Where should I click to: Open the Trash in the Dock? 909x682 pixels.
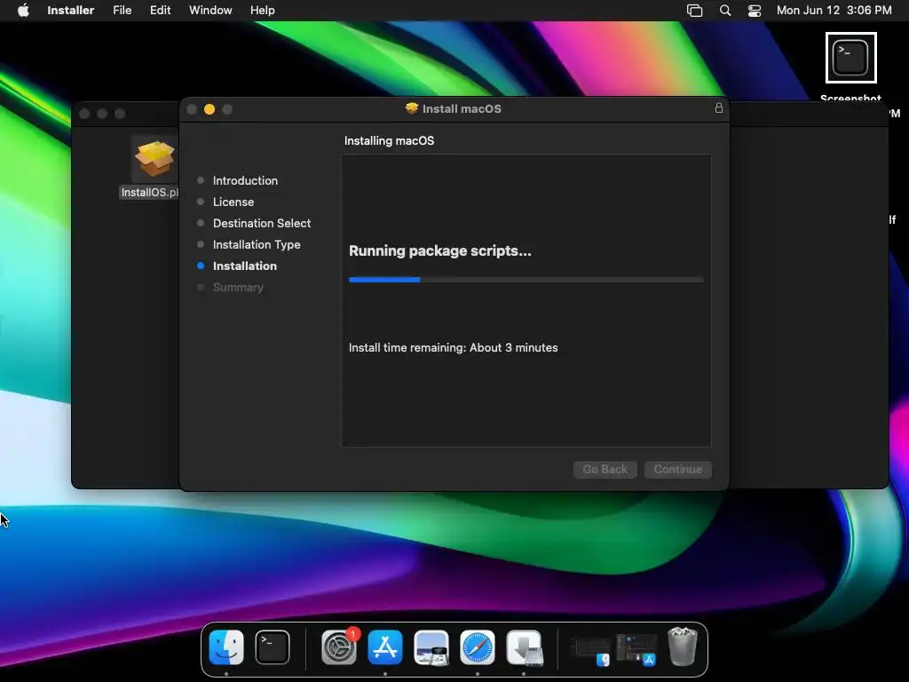[x=683, y=646]
